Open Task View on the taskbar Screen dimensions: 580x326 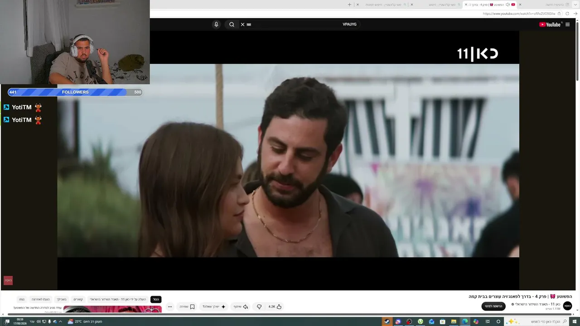click(487, 321)
